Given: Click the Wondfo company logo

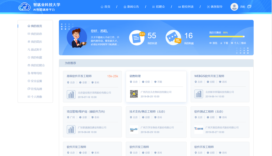Looking at the screenshot, I should [134, 130].
